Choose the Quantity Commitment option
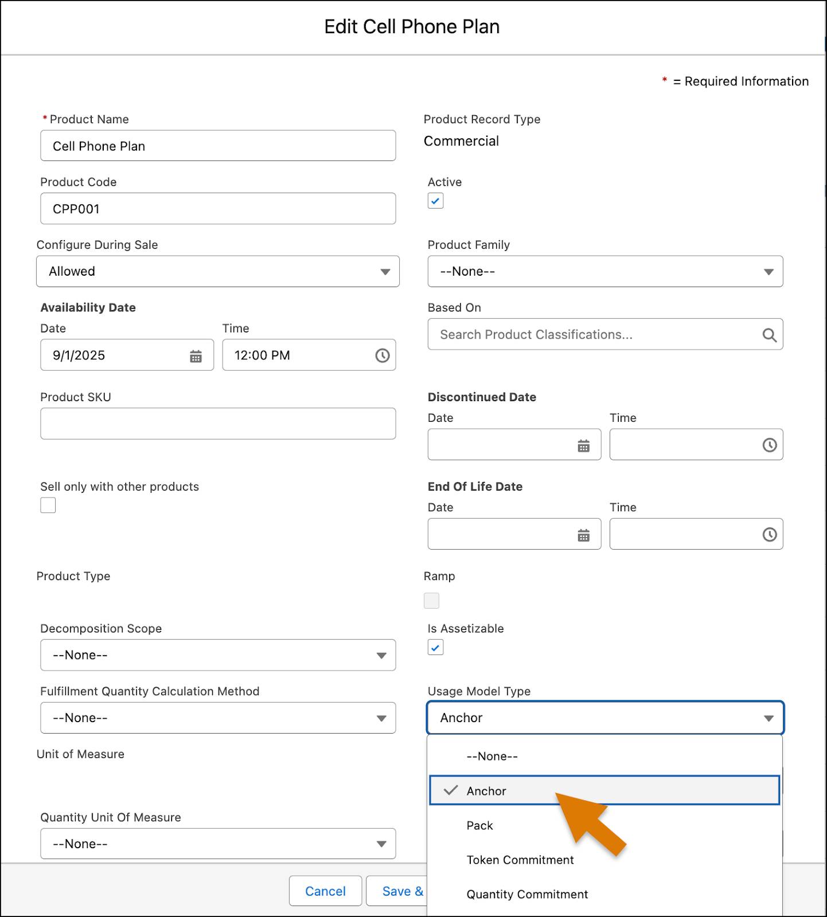 click(605, 894)
